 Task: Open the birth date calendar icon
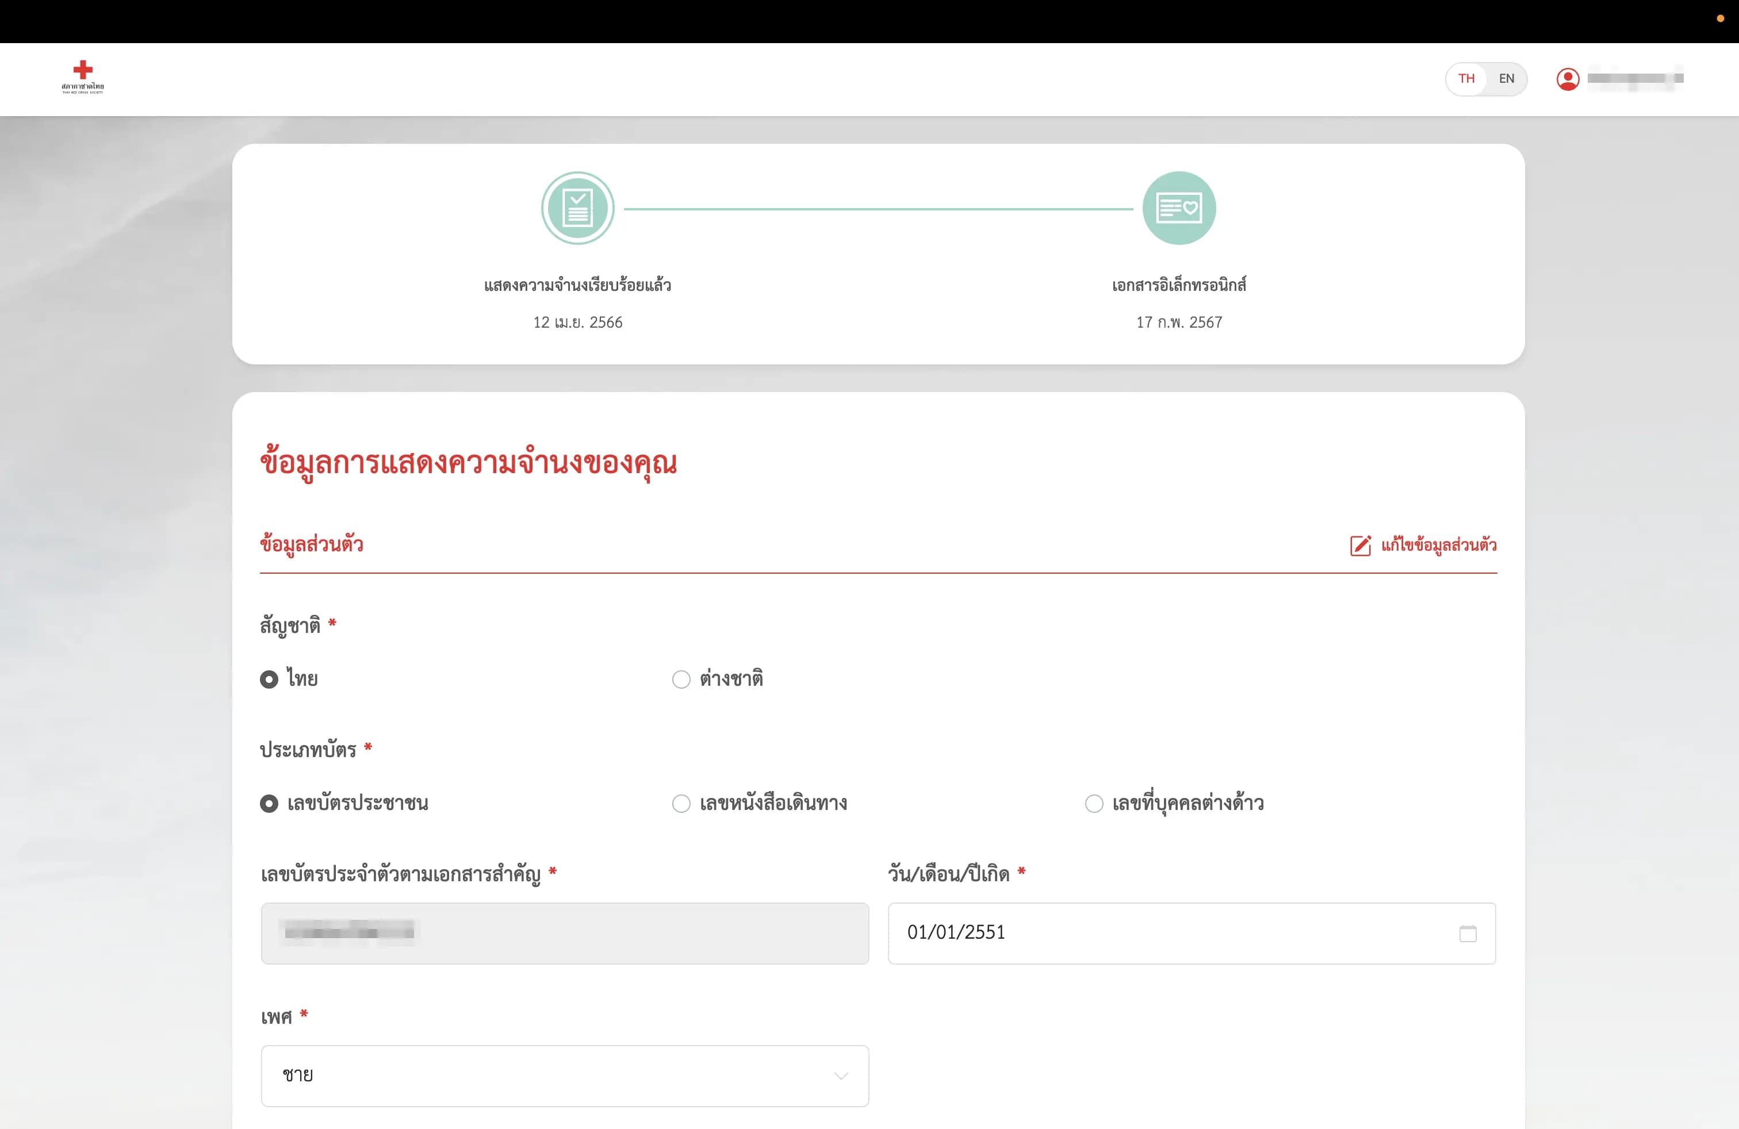tap(1467, 934)
